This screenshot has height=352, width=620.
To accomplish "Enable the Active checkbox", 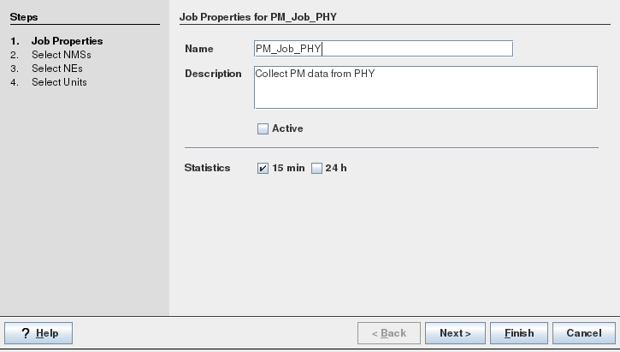I will 263,129.
